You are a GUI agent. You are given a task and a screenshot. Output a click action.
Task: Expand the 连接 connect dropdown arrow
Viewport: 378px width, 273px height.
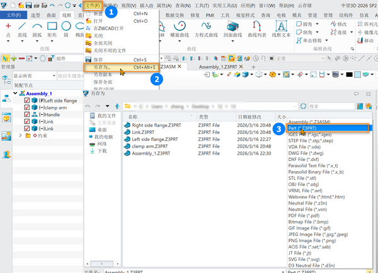point(352,32)
